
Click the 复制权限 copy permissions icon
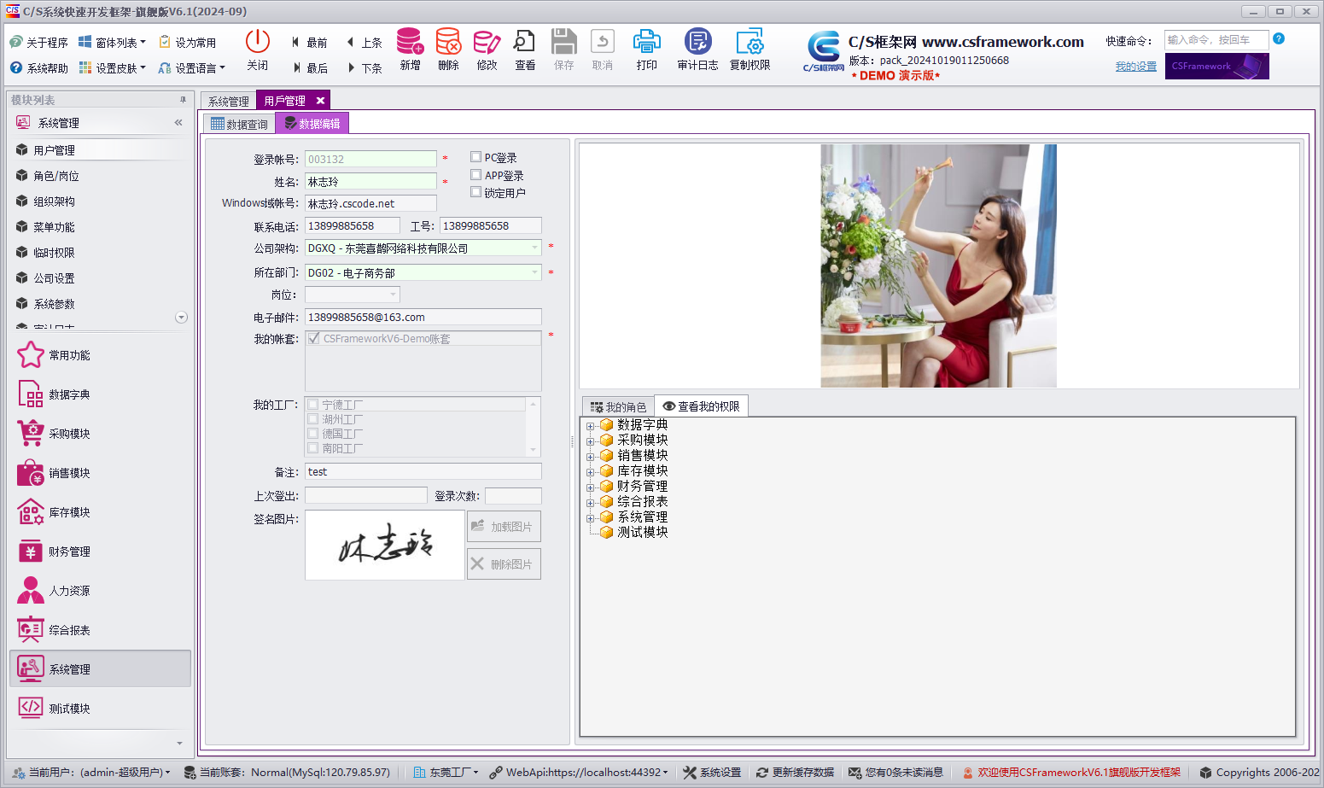pyautogui.click(x=749, y=42)
